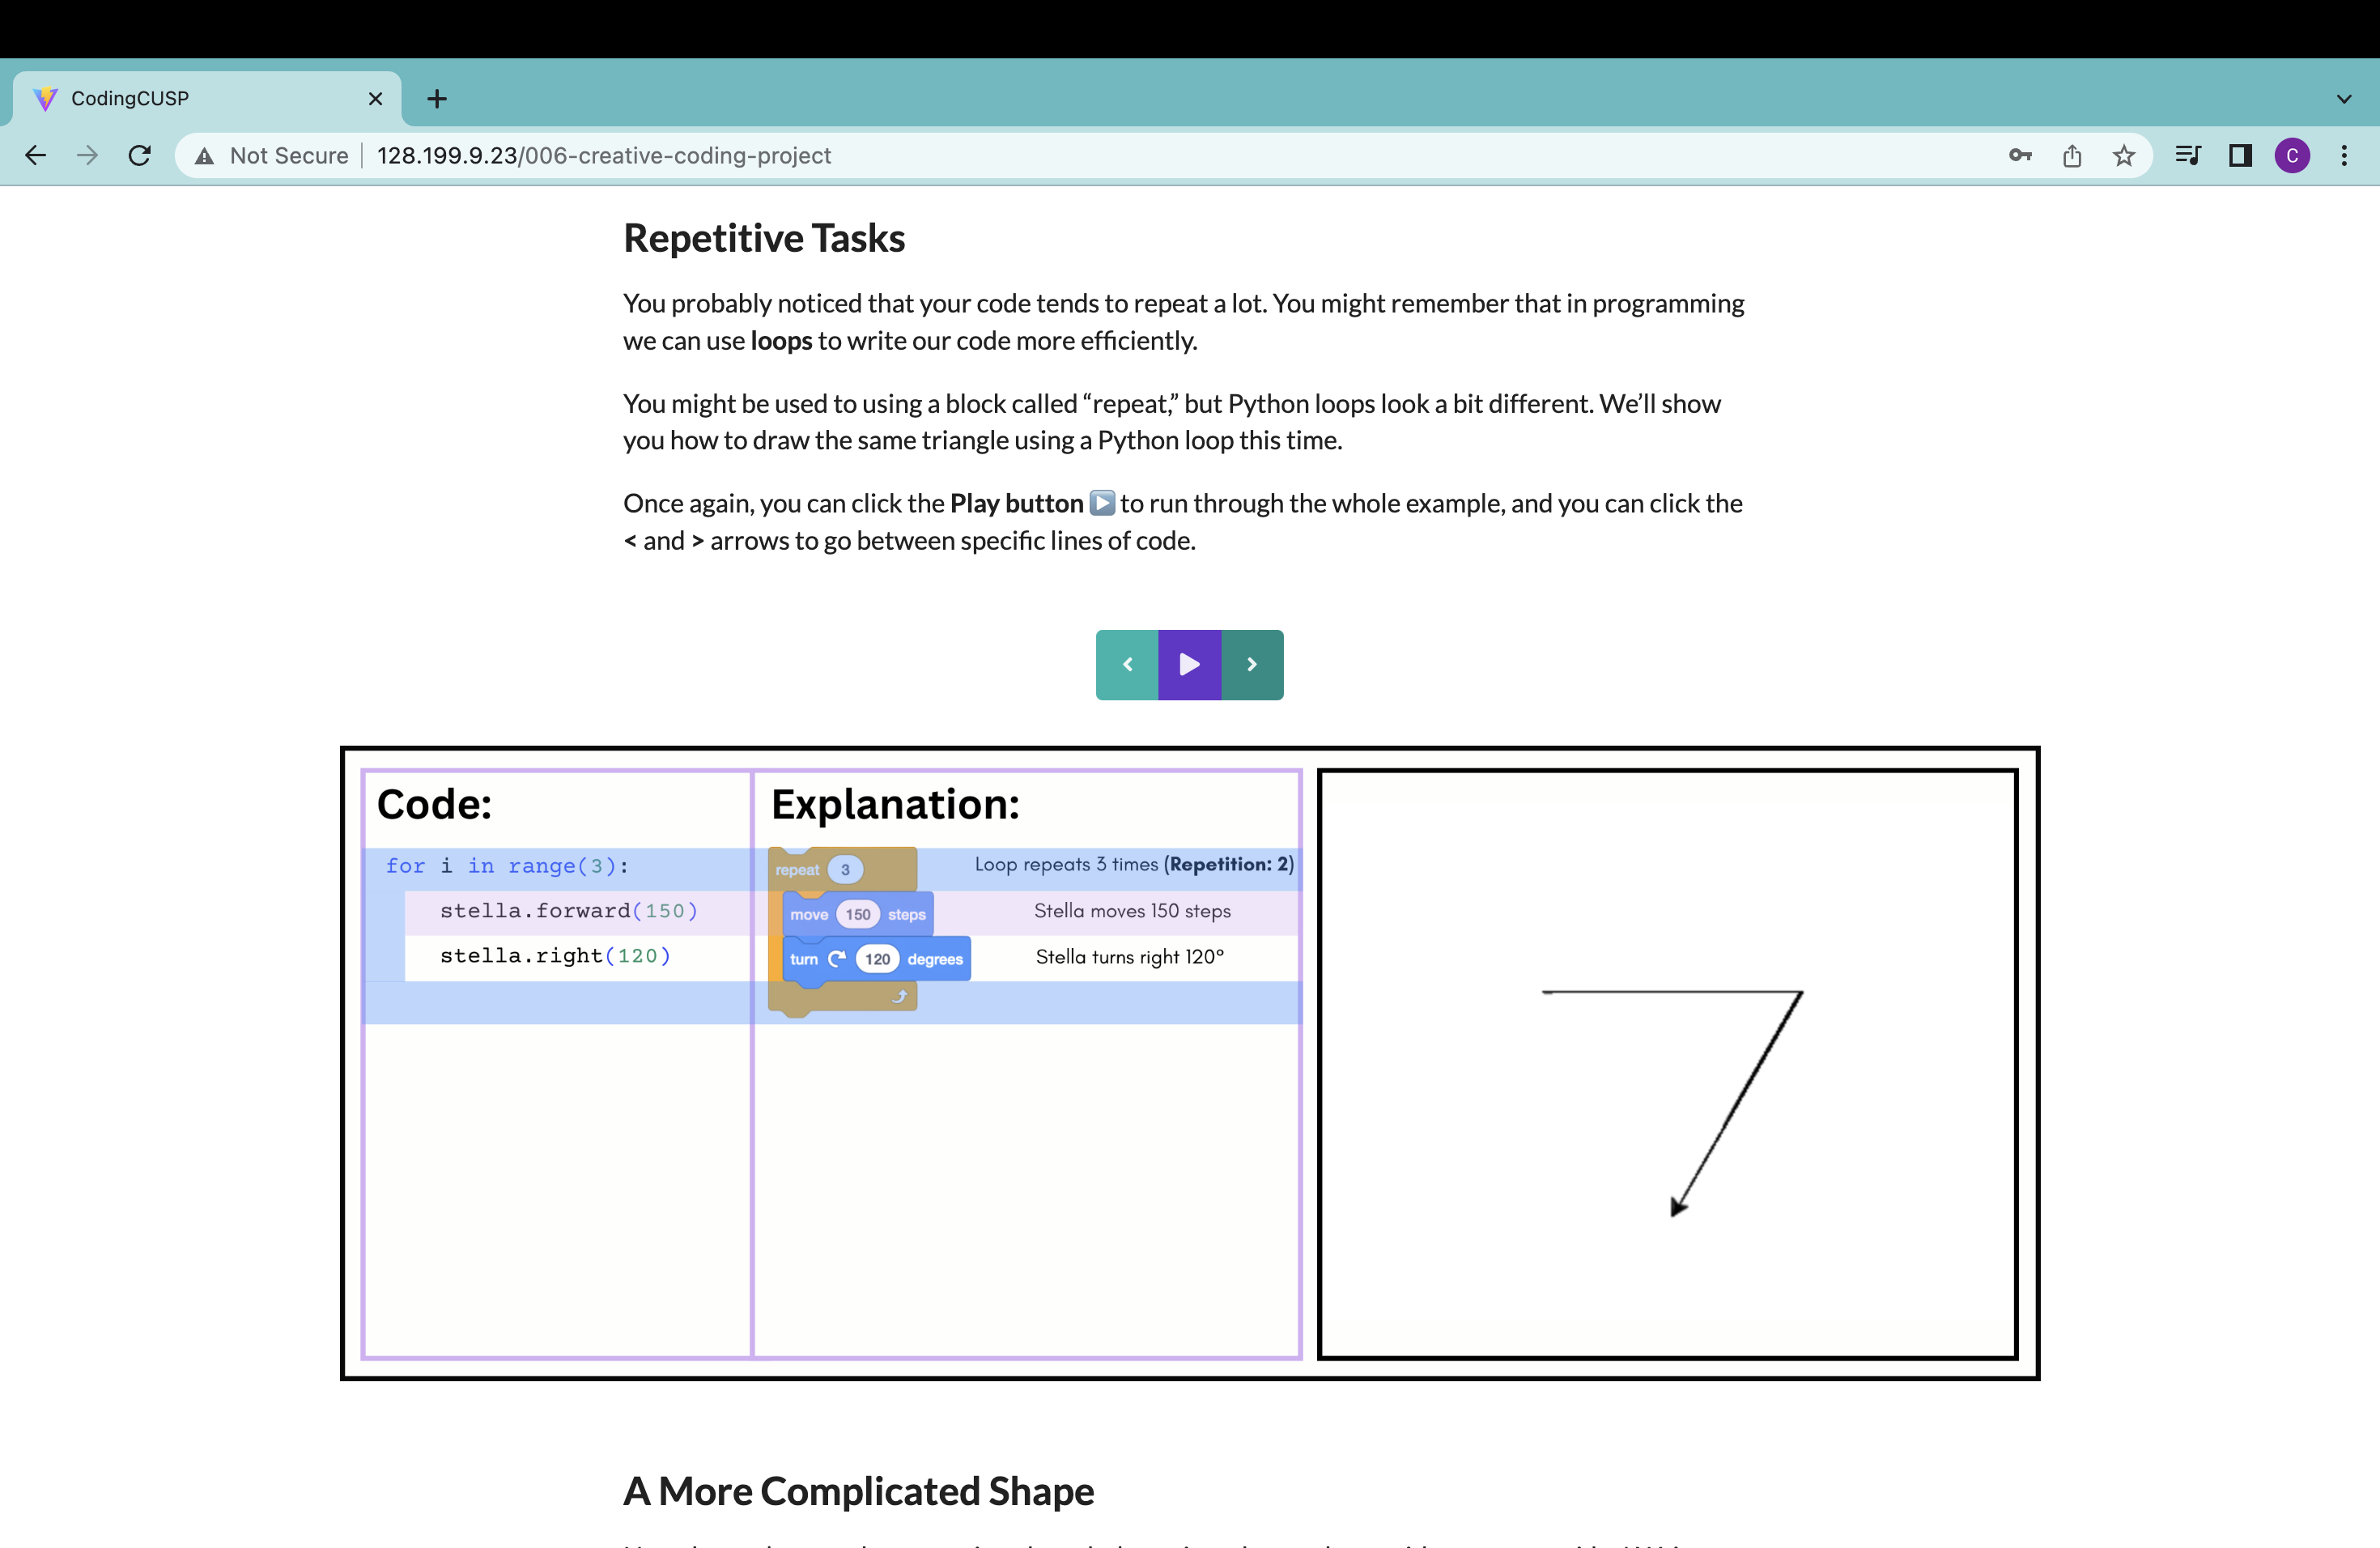The width and height of the screenshot is (2380, 1548).
Task: Step back with the left arrow button
Action: point(1127,665)
